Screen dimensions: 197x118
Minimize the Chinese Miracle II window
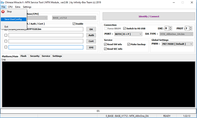pos(174,2)
